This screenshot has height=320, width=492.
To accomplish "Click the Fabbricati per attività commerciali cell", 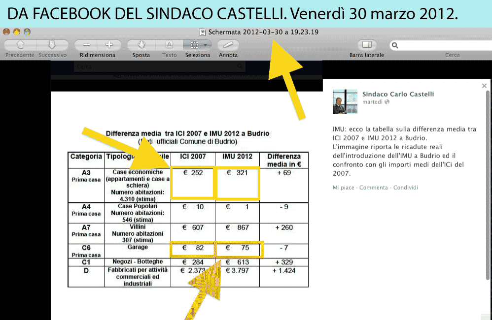I will [138, 277].
